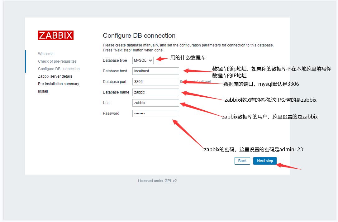Open the Database type MySQL dropdown

click(143, 60)
